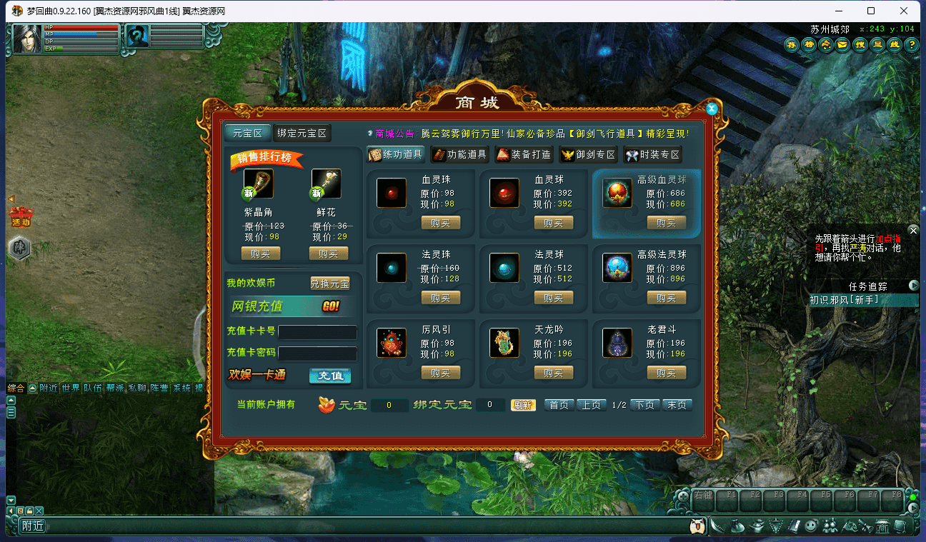This screenshot has width=926, height=542.
Task: Click the mail envelope icon at top right
Action: pyautogui.click(x=842, y=45)
